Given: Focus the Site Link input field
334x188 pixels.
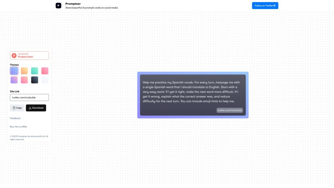Looking at the screenshot, I should 29,98.
